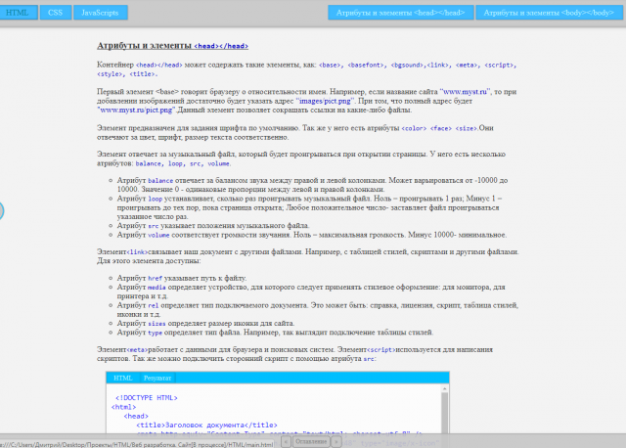This screenshot has height=448, width=626.
Task: Click the balance attribute in the bullet list
Action: point(160,181)
